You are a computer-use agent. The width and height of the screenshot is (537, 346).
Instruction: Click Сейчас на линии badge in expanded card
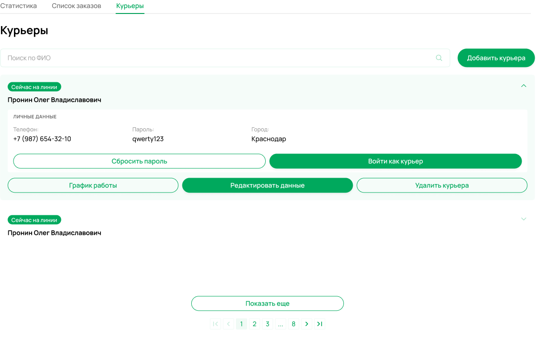(34, 87)
